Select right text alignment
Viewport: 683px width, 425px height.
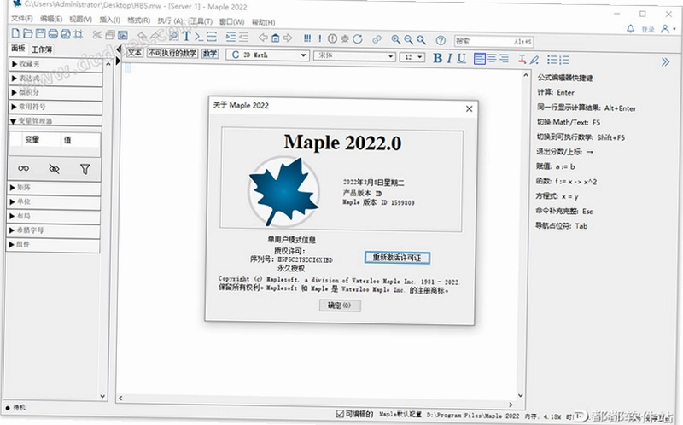click(504, 59)
